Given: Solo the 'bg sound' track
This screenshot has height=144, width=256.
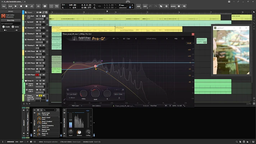Looking at the screenshot, I should click(40, 22).
